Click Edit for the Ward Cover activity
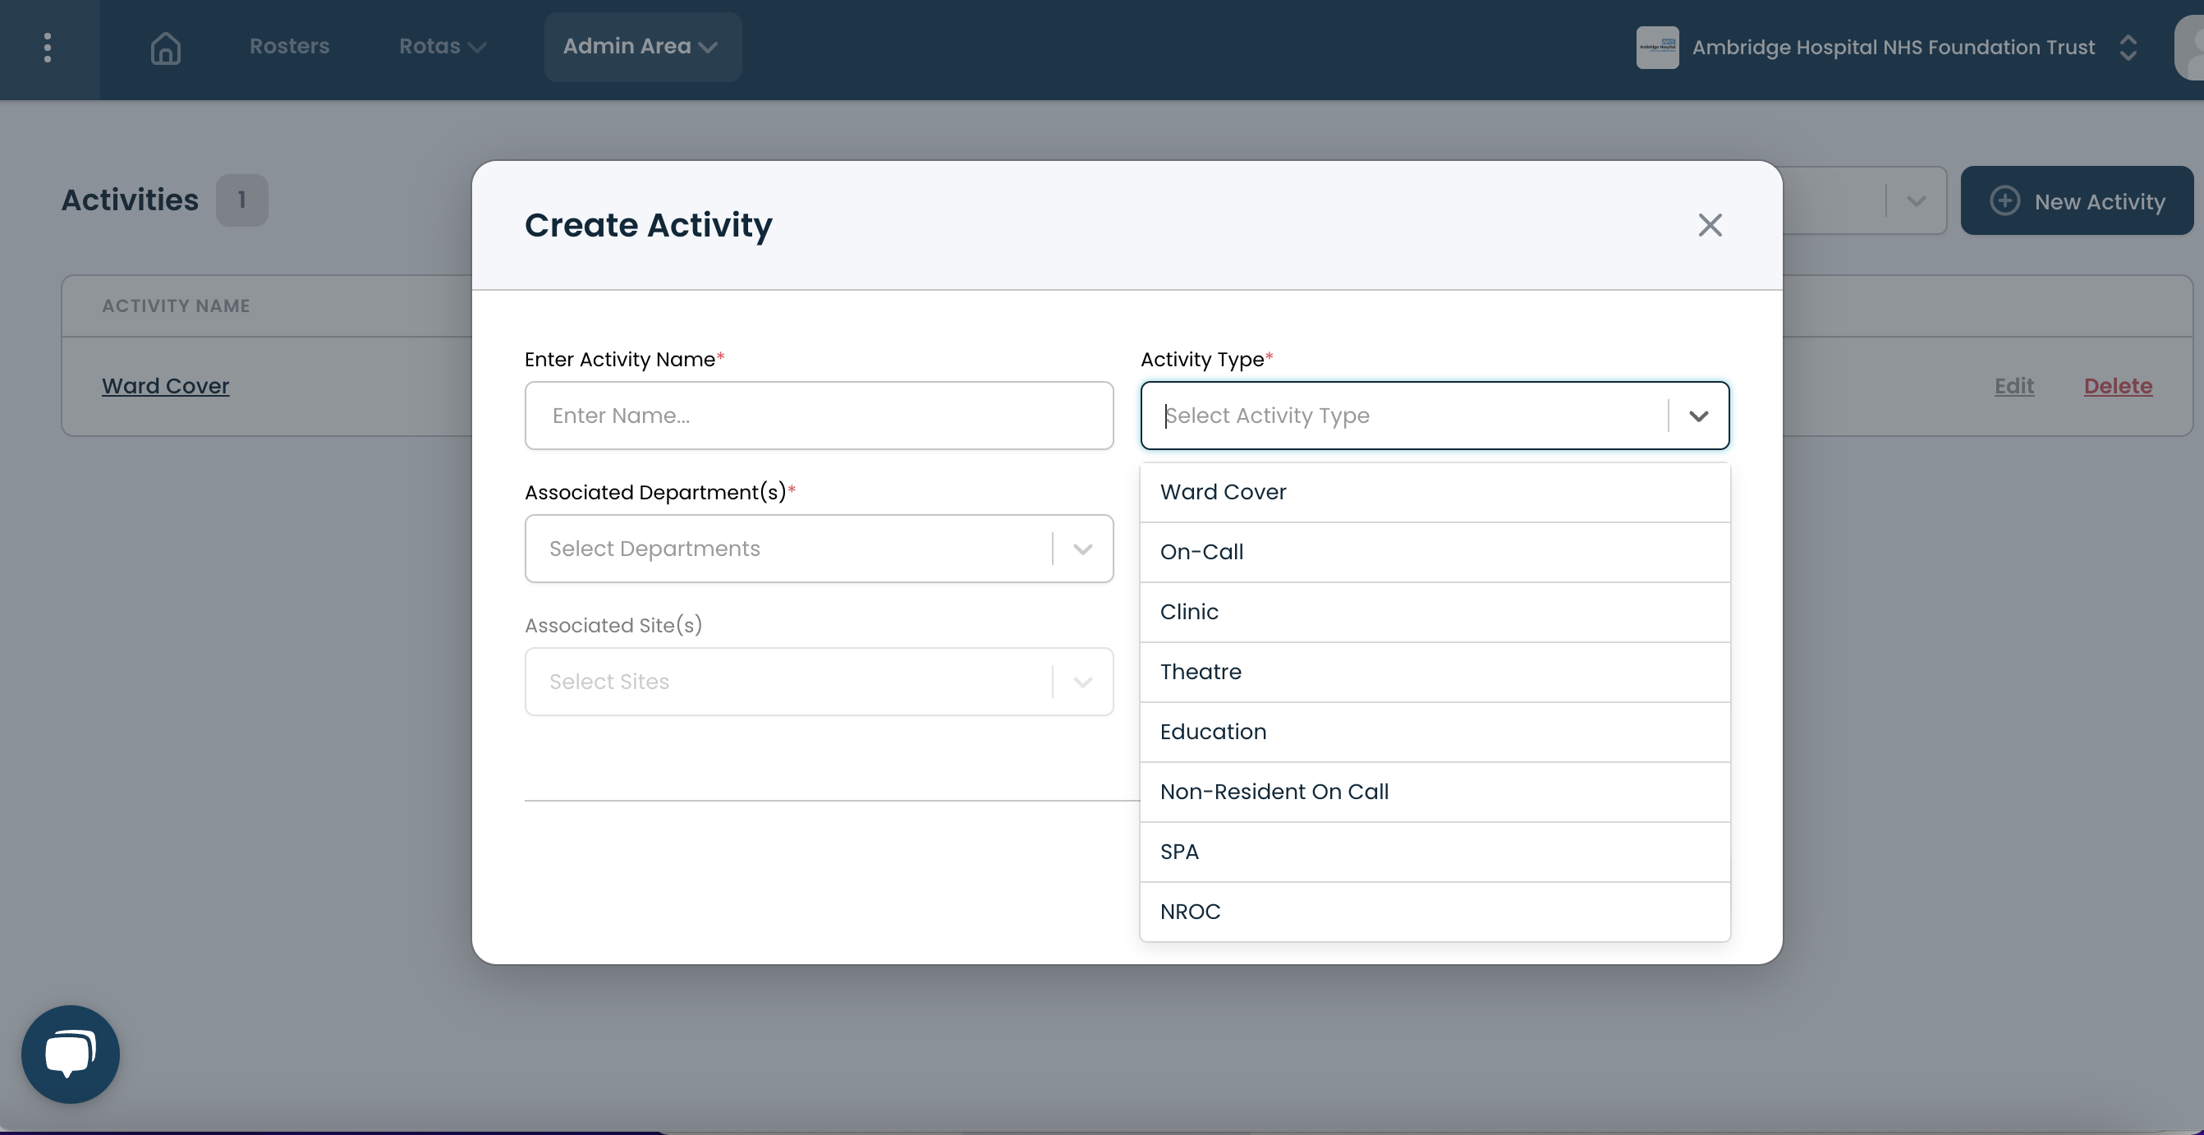The image size is (2204, 1135). pos(2013,386)
